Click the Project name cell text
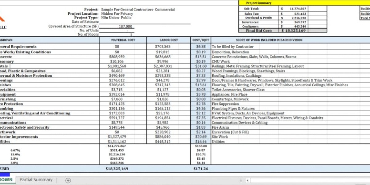370x185 pixels. (x=138, y=10)
